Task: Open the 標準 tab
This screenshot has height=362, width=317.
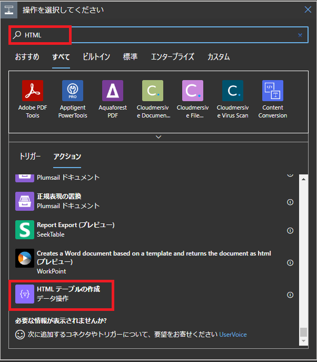Action: click(x=130, y=57)
